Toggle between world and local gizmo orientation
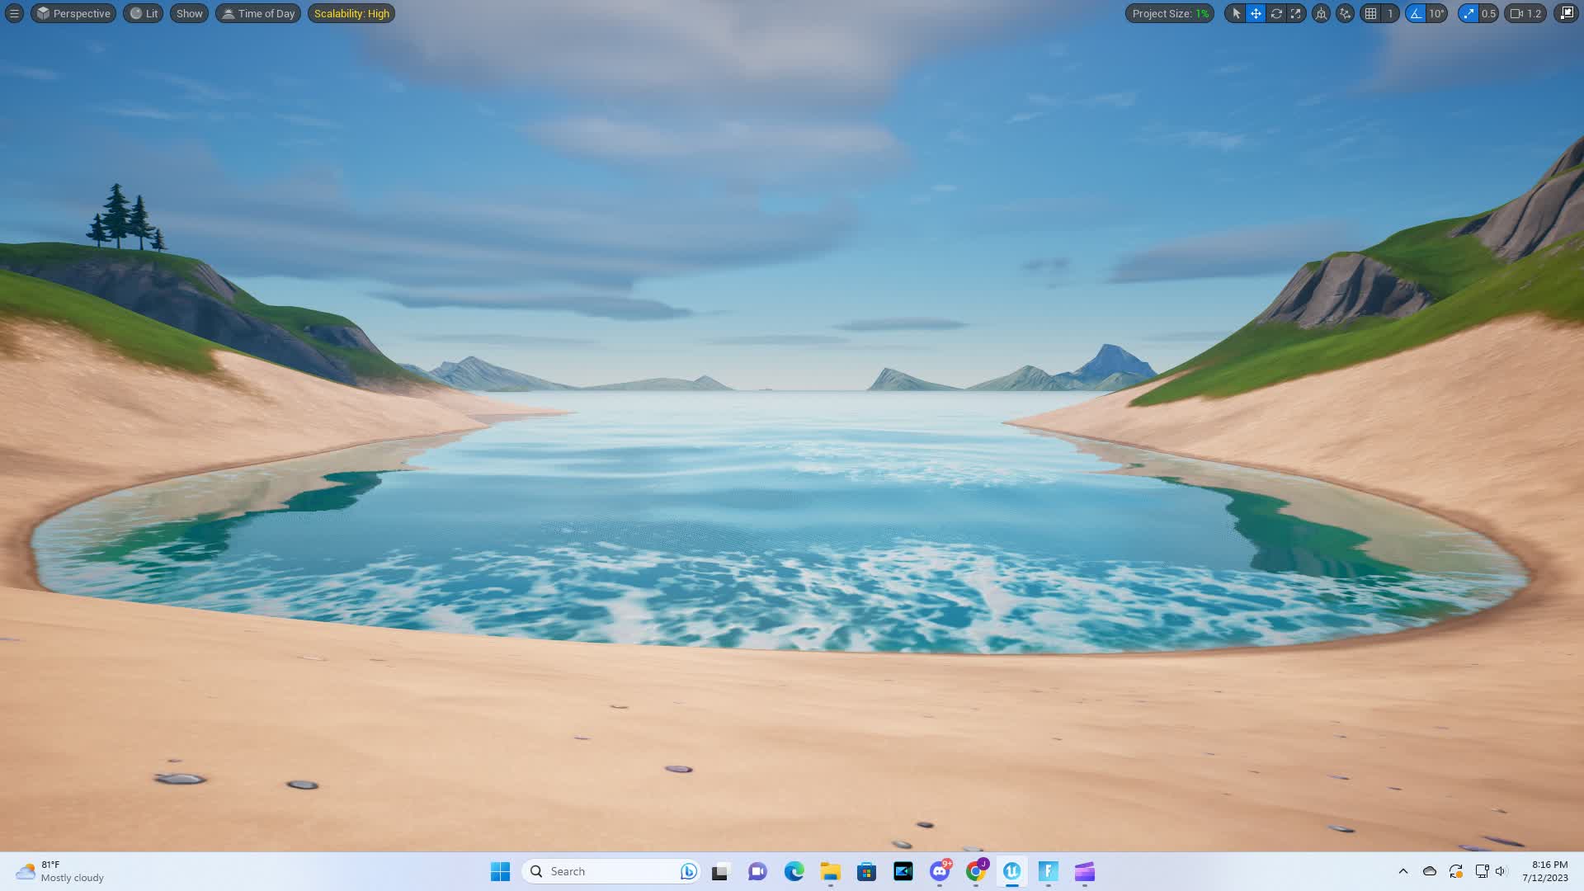Viewport: 1584px width, 891px height. [x=1321, y=13]
